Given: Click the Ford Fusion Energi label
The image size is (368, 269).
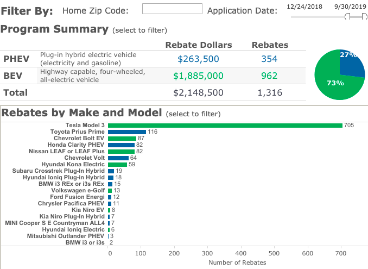Looking at the screenshot, I should pos(77,197).
